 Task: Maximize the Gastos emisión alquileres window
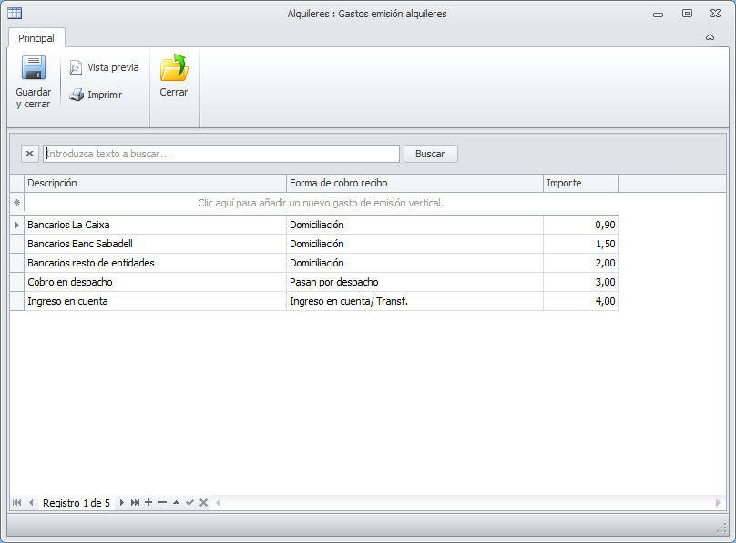pyautogui.click(x=687, y=14)
